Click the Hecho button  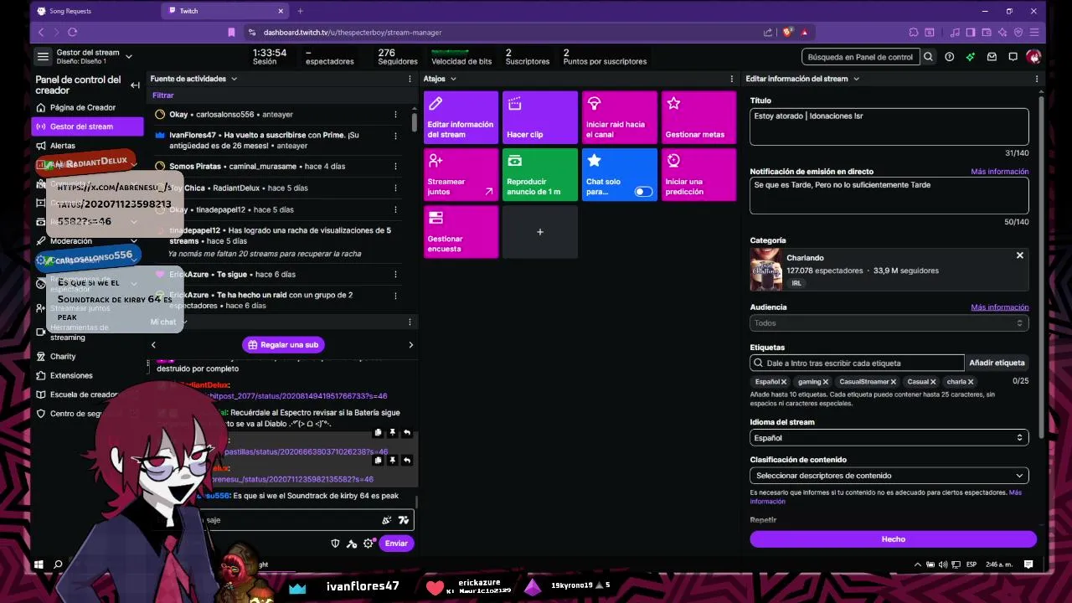tap(893, 539)
